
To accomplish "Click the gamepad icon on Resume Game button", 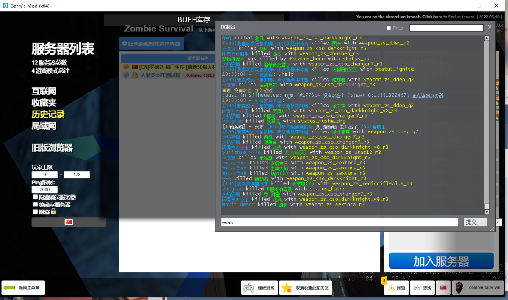I will tap(248, 288).
